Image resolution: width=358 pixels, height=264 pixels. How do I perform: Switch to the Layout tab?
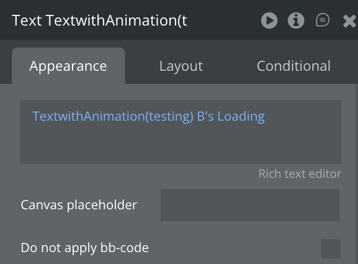point(181,66)
